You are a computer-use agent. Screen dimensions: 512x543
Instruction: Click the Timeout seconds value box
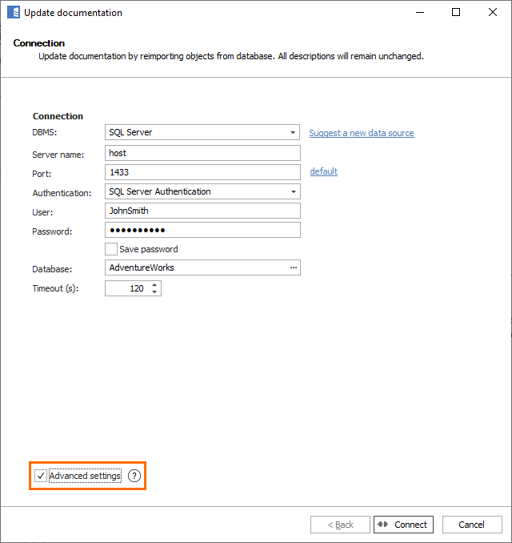(x=126, y=288)
